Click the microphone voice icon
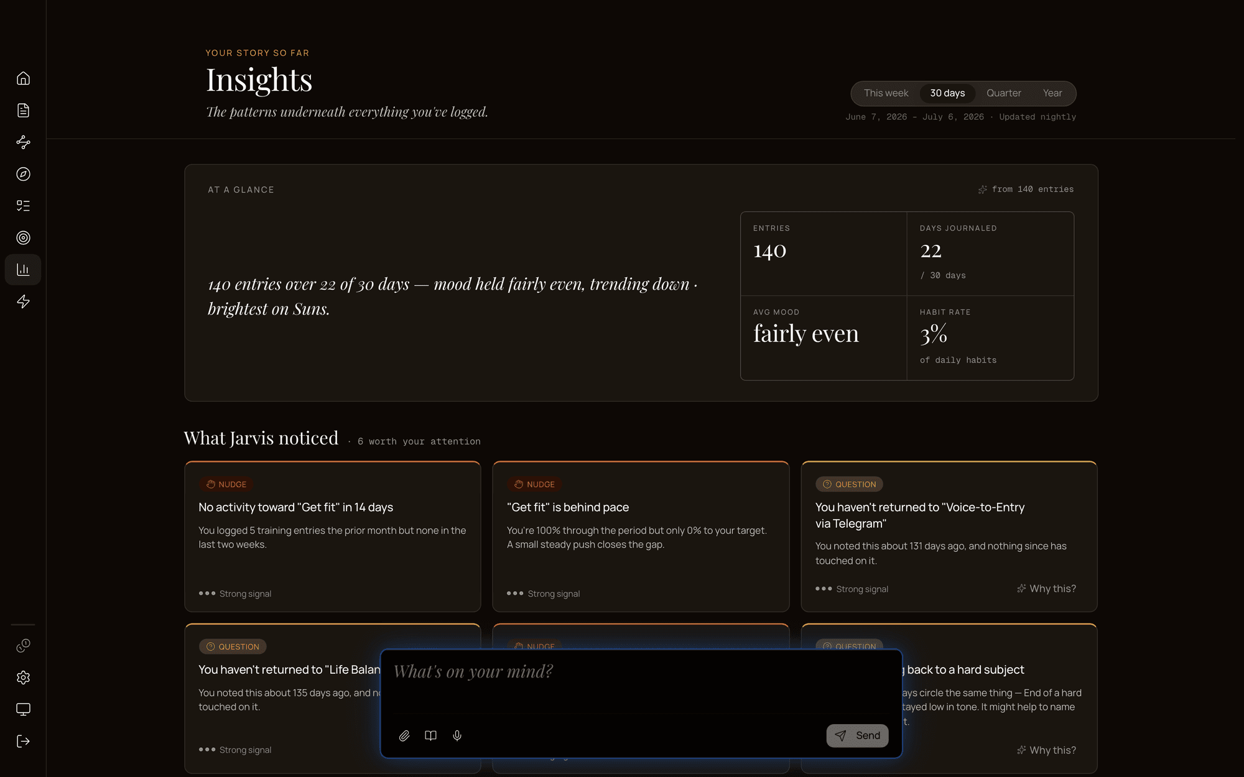Image resolution: width=1244 pixels, height=777 pixels. tap(457, 736)
